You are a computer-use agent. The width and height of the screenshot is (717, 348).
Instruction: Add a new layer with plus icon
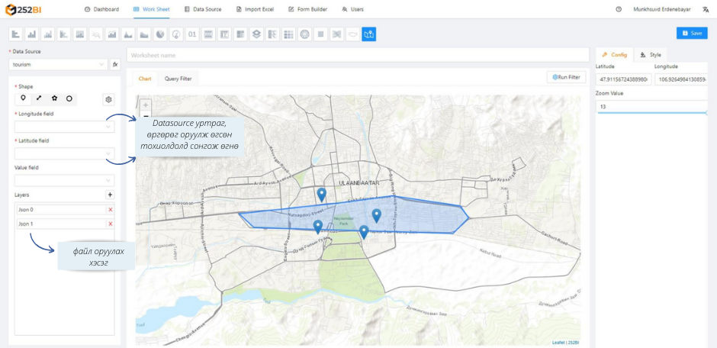tap(110, 195)
